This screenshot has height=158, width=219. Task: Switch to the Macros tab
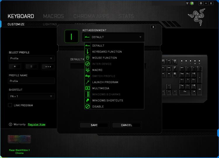[53, 16]
